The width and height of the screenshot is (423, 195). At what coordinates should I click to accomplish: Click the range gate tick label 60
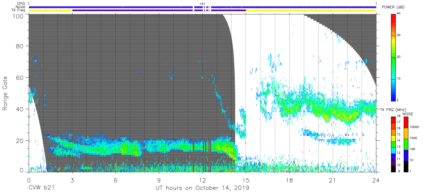(x=20, y=78)
